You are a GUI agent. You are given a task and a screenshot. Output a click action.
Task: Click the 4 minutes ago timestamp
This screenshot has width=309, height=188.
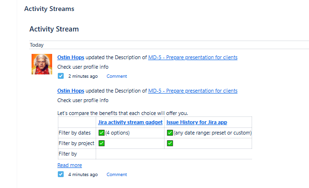(x=83, y=175)
